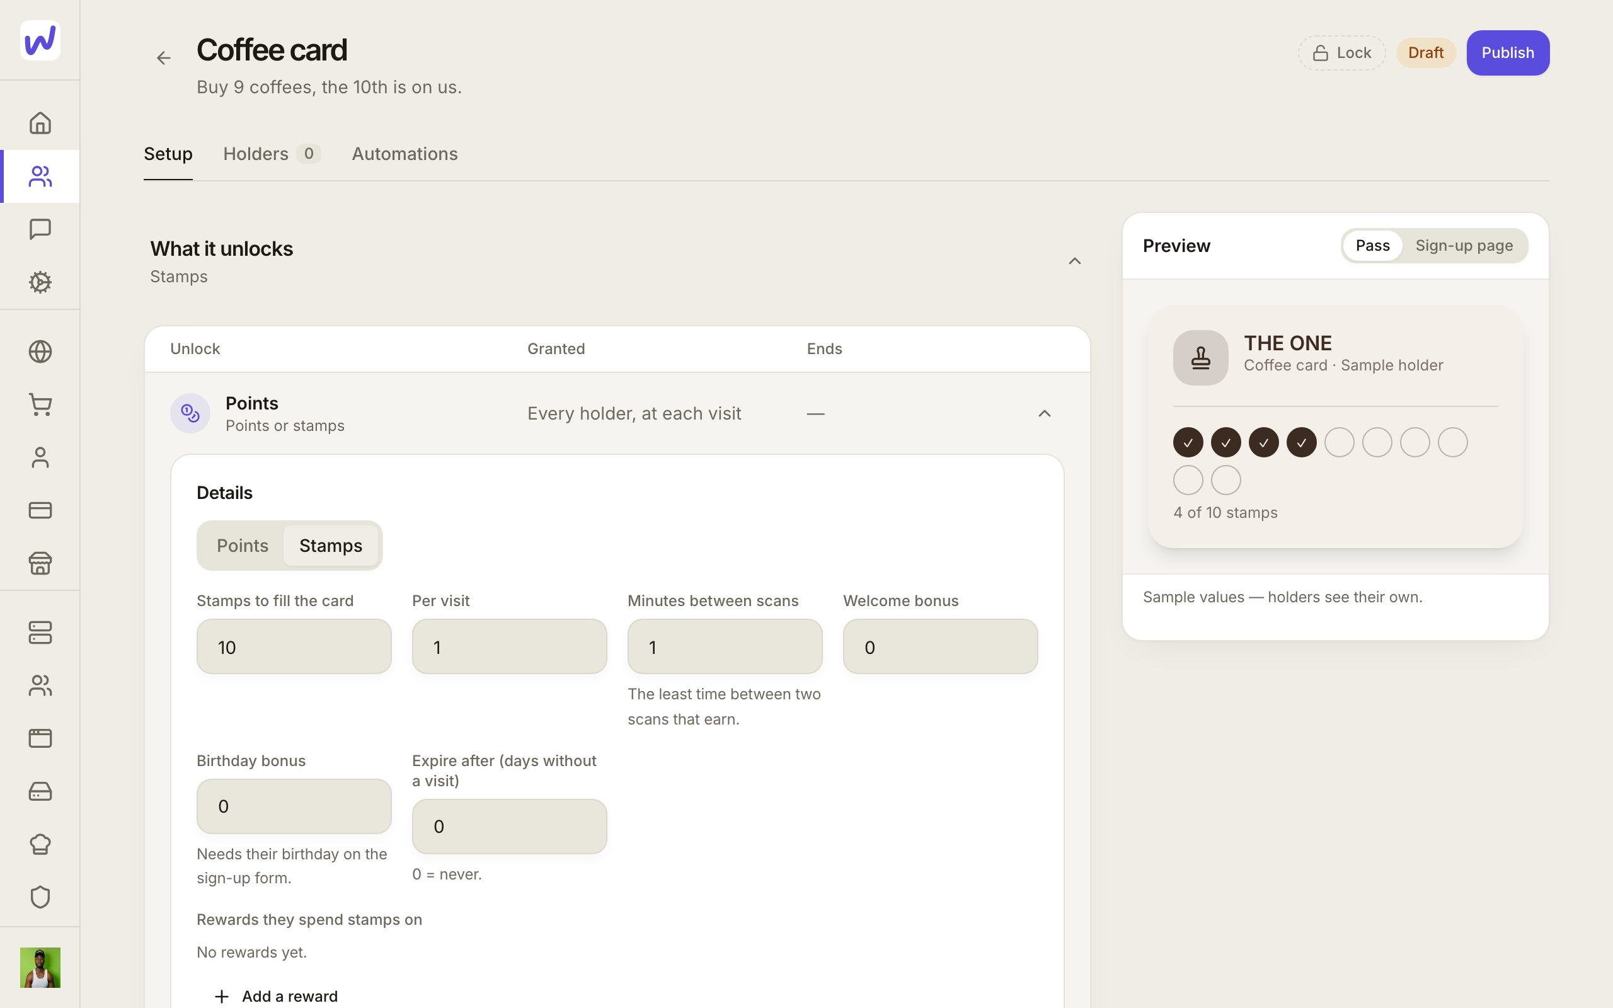
Task: Open the storefront icon in the sidebar
Action: 40,563
